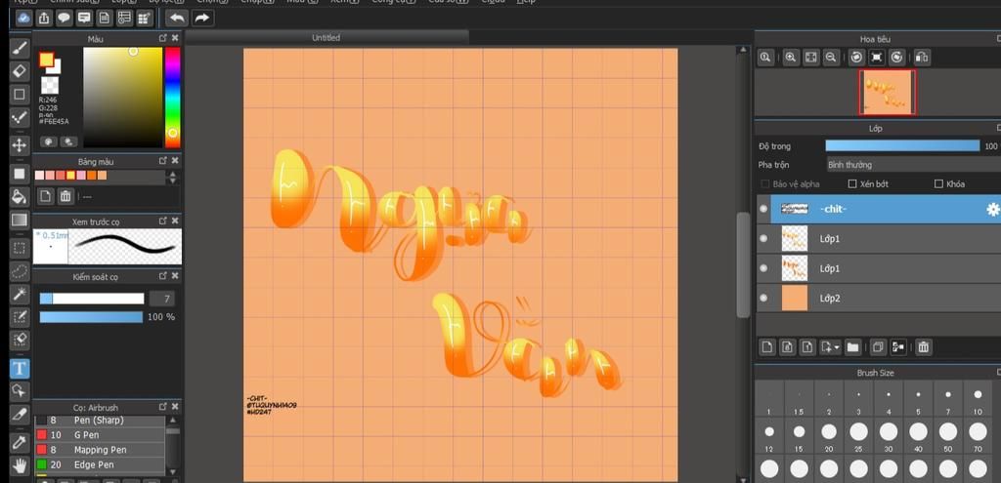Image resolution: width=1001 pixels, height=483 pixels.
Task: Select the Lasso selection tool
Action: (x=20, y=271)
